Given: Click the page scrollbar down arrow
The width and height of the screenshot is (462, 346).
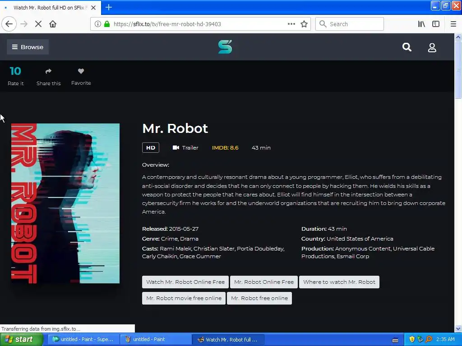Looking at the screenshot, I should click(458, 328).
